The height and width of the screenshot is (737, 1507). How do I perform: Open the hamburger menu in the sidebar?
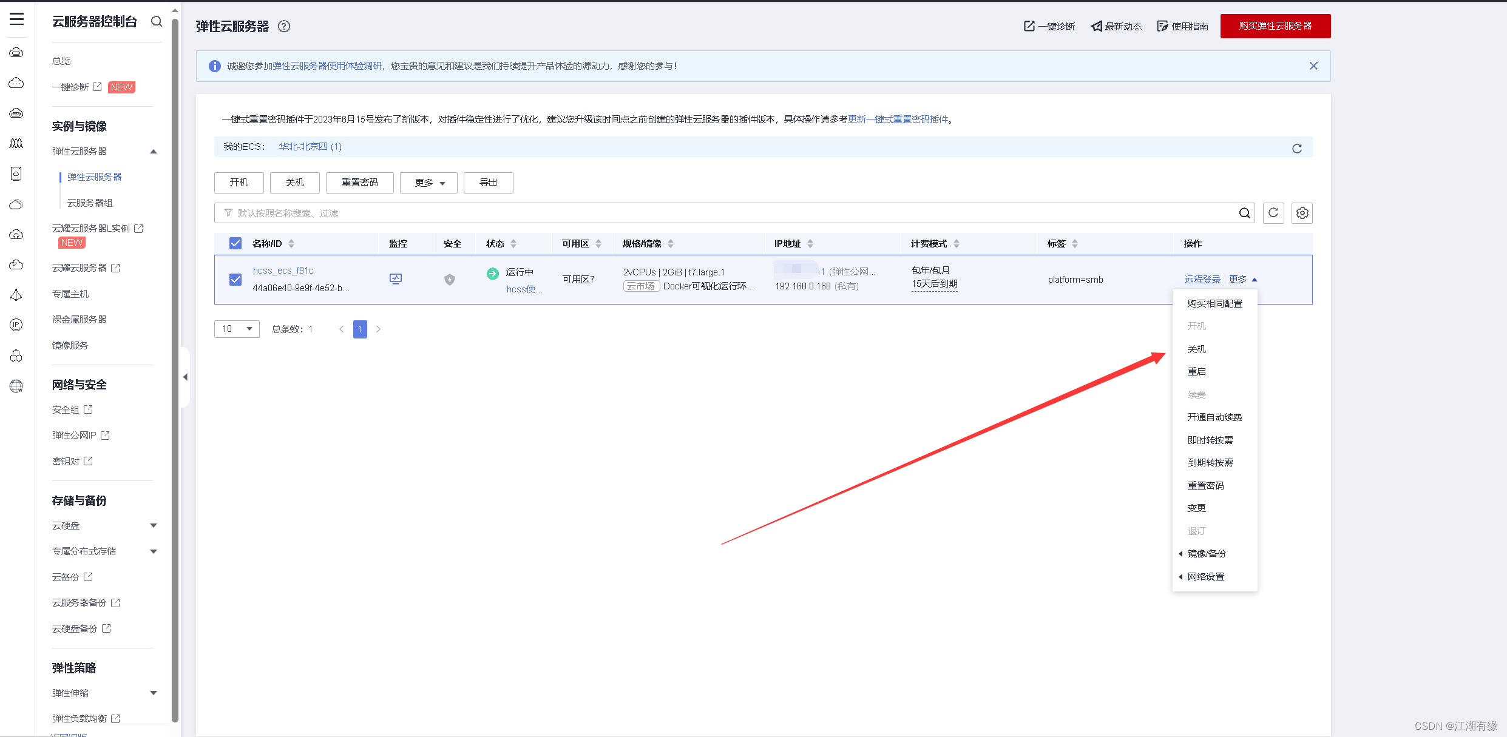pos(16,19)
